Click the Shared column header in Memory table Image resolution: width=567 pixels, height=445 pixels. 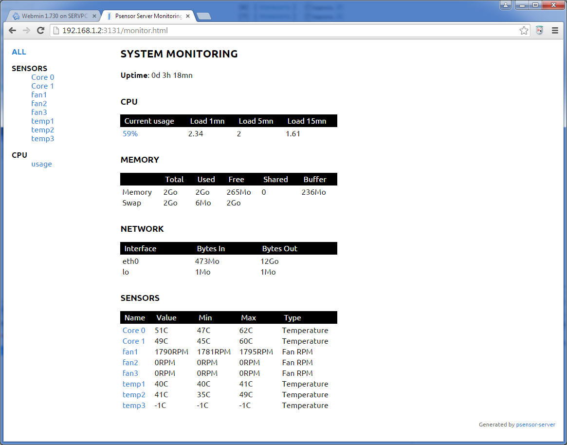click(x=275, y=180)
